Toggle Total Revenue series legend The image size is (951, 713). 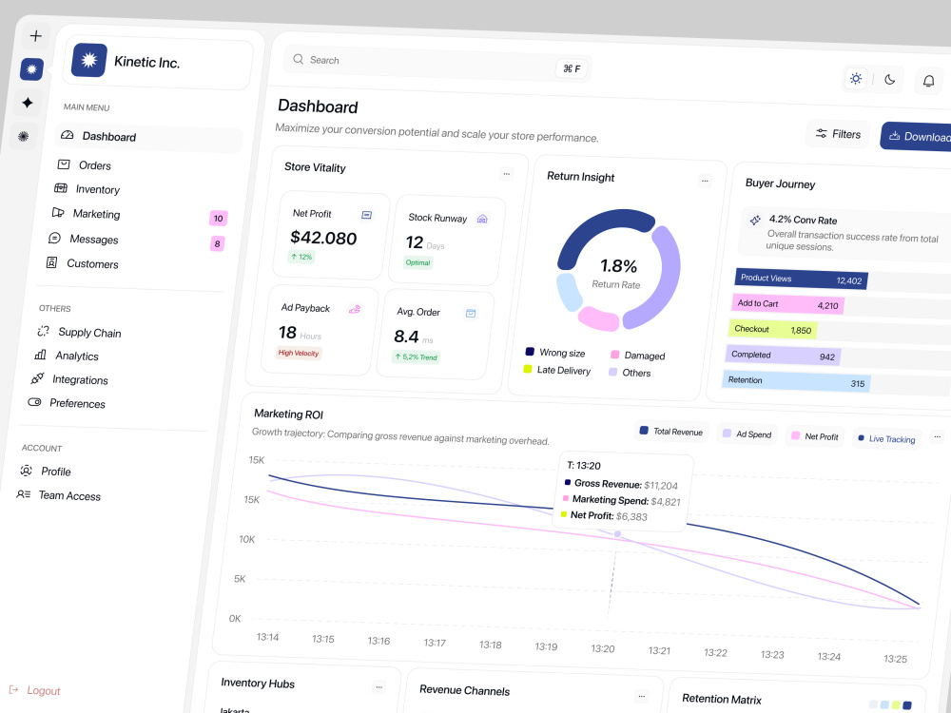[670, 432]
